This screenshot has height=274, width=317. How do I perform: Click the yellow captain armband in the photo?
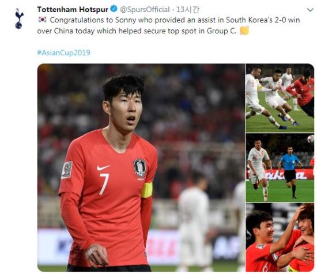(x=147, y=190)
